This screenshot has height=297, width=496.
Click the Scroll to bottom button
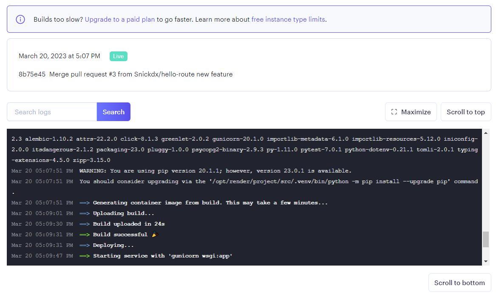(459, 282)
